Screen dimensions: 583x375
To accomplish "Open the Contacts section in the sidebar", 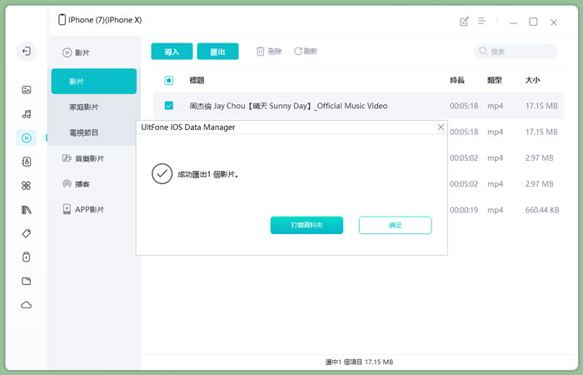I will [x=27, y=162].
